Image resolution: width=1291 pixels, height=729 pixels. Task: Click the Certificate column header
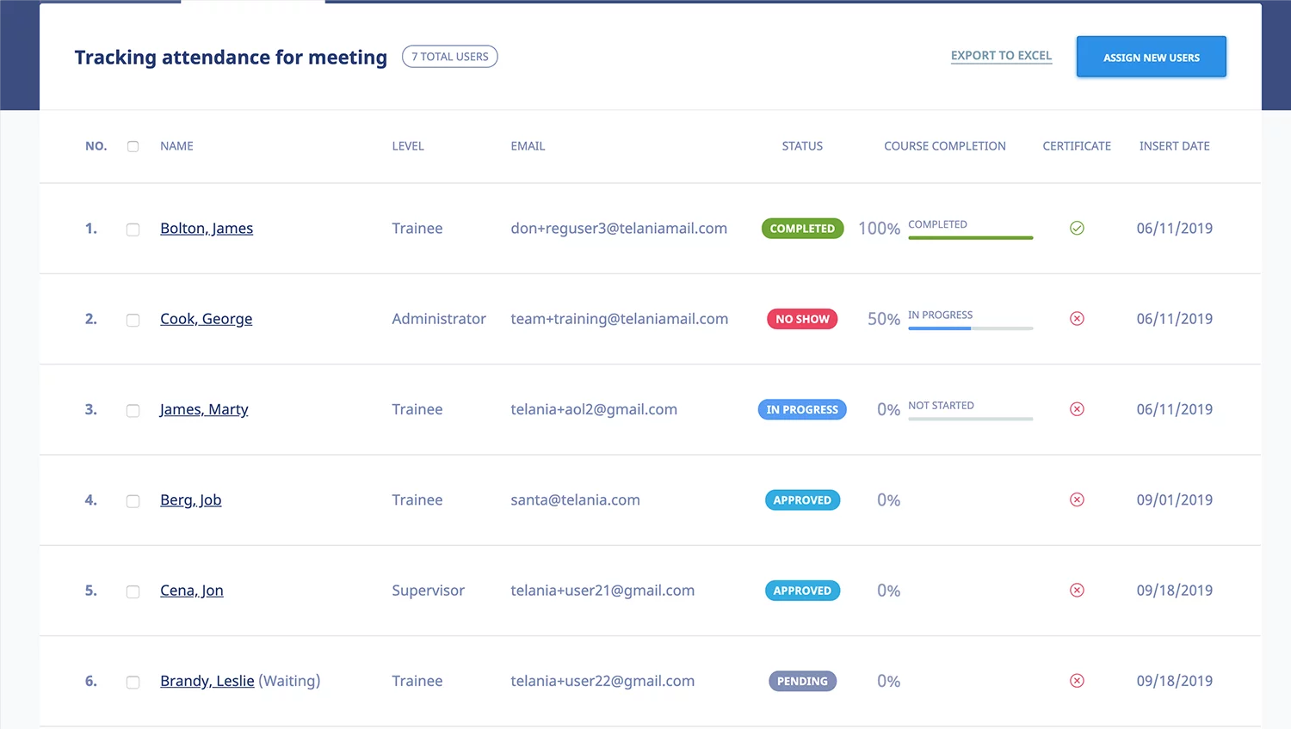(x=1077, y=146)
